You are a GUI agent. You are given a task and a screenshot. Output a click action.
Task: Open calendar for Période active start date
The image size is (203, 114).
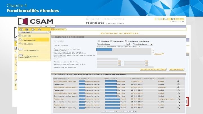coord(119,62)
